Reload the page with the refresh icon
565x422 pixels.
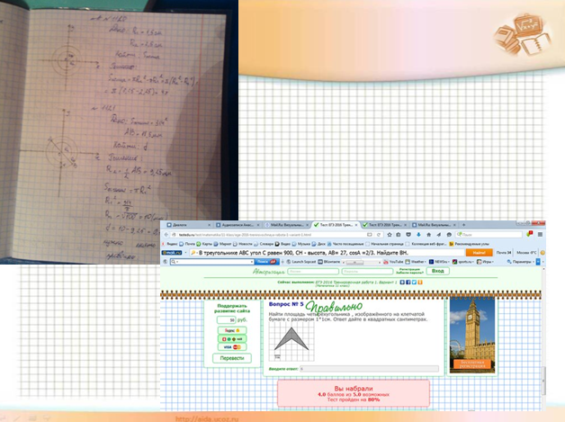(x=379, y=235)
